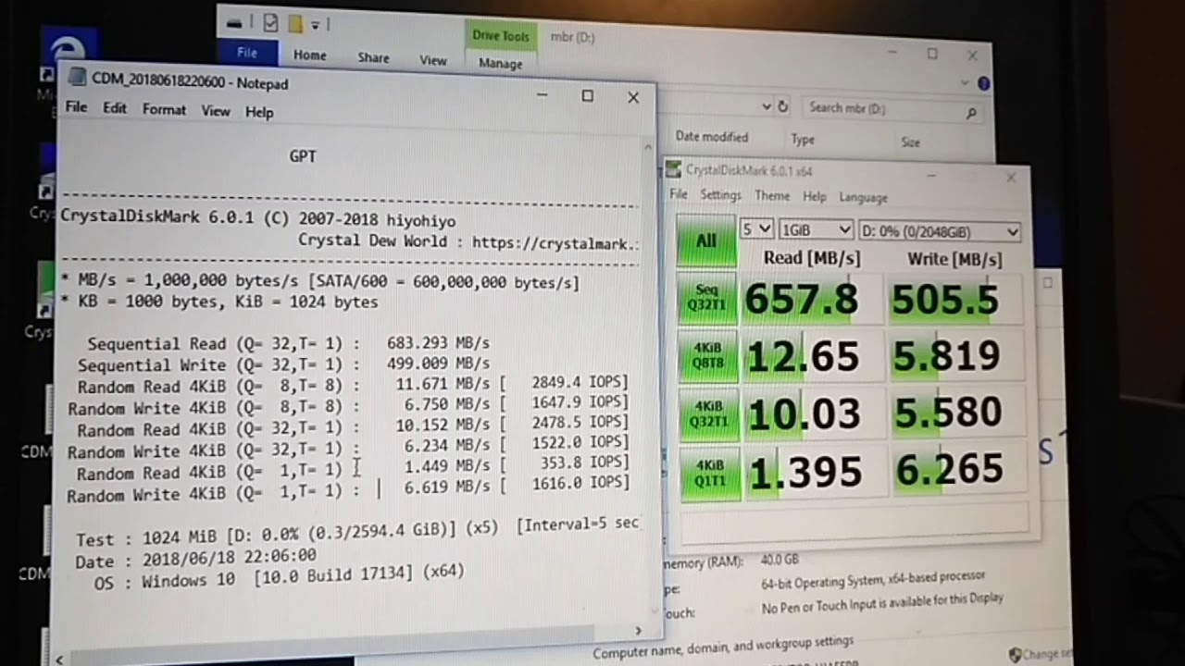Open CrystalDiskMark's Theme menu

tap(772, 196)
